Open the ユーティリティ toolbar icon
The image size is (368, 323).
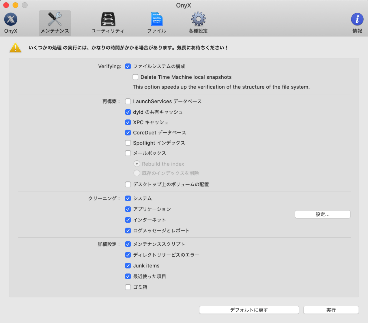(x=108, y=20)
